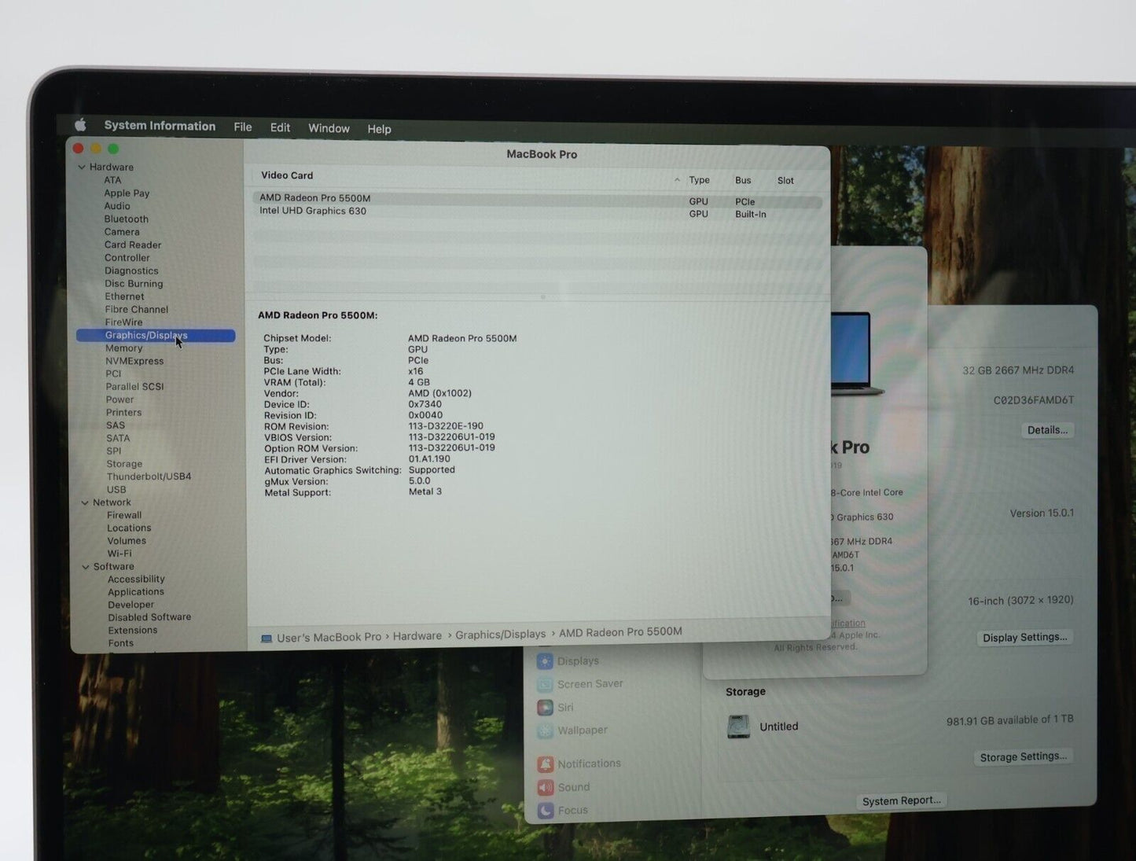Select Controller in the sidebar
The image size is (1136, 861).
tap(127, 258)
